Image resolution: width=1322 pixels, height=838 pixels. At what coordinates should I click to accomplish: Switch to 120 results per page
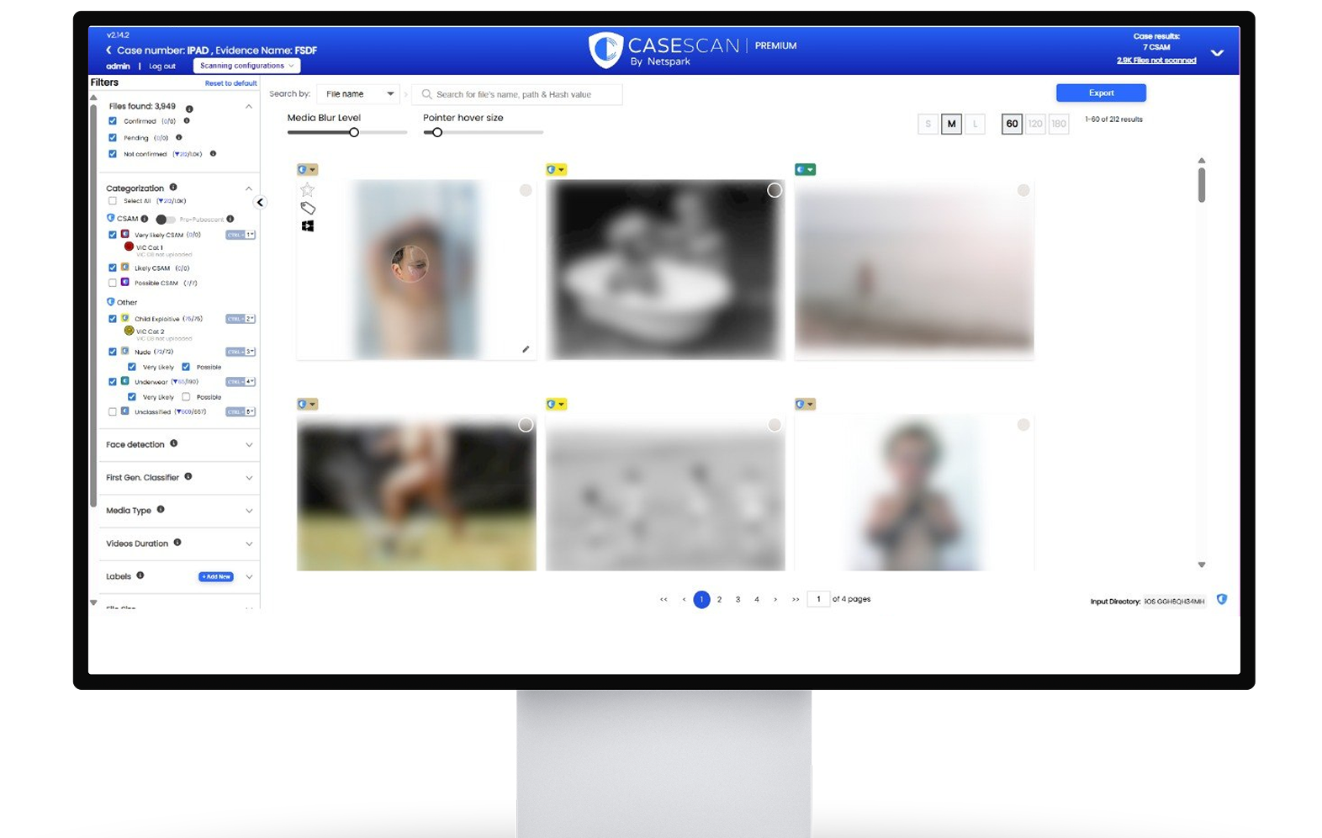[x=1035, y=124]
